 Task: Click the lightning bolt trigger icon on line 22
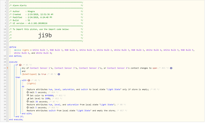pyautogui.click(x=7, y=68)
